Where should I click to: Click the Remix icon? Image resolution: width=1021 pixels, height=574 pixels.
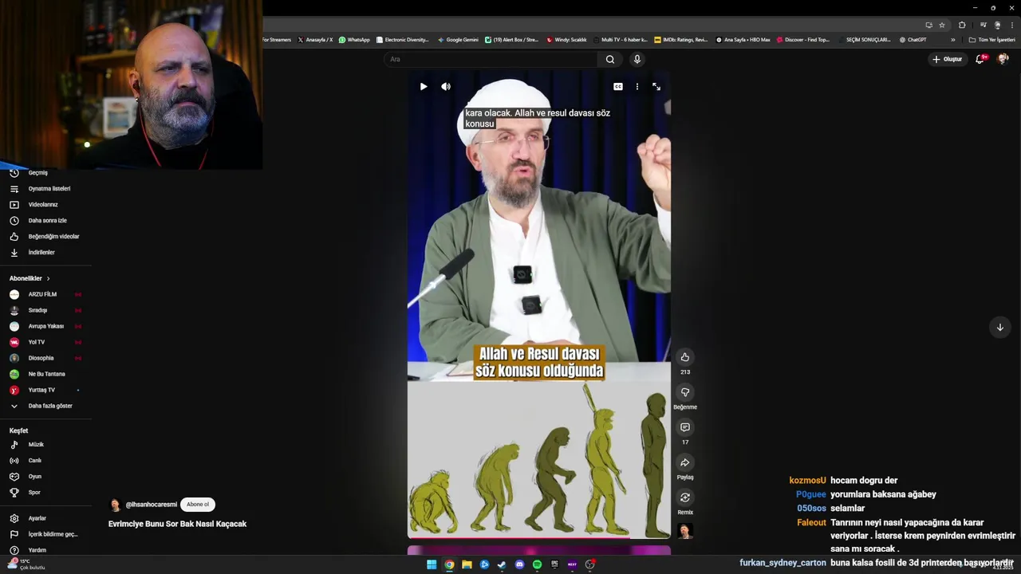684,497
